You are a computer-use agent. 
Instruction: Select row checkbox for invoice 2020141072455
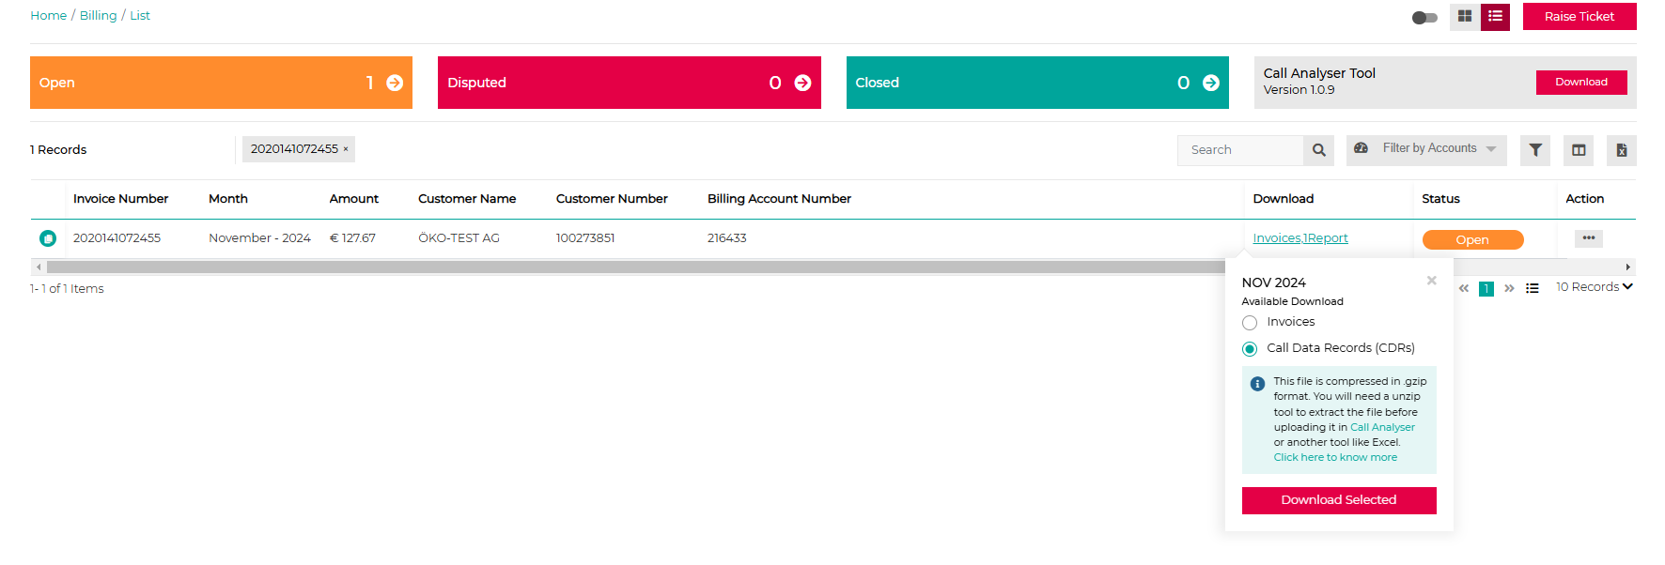tap(48, 238)
